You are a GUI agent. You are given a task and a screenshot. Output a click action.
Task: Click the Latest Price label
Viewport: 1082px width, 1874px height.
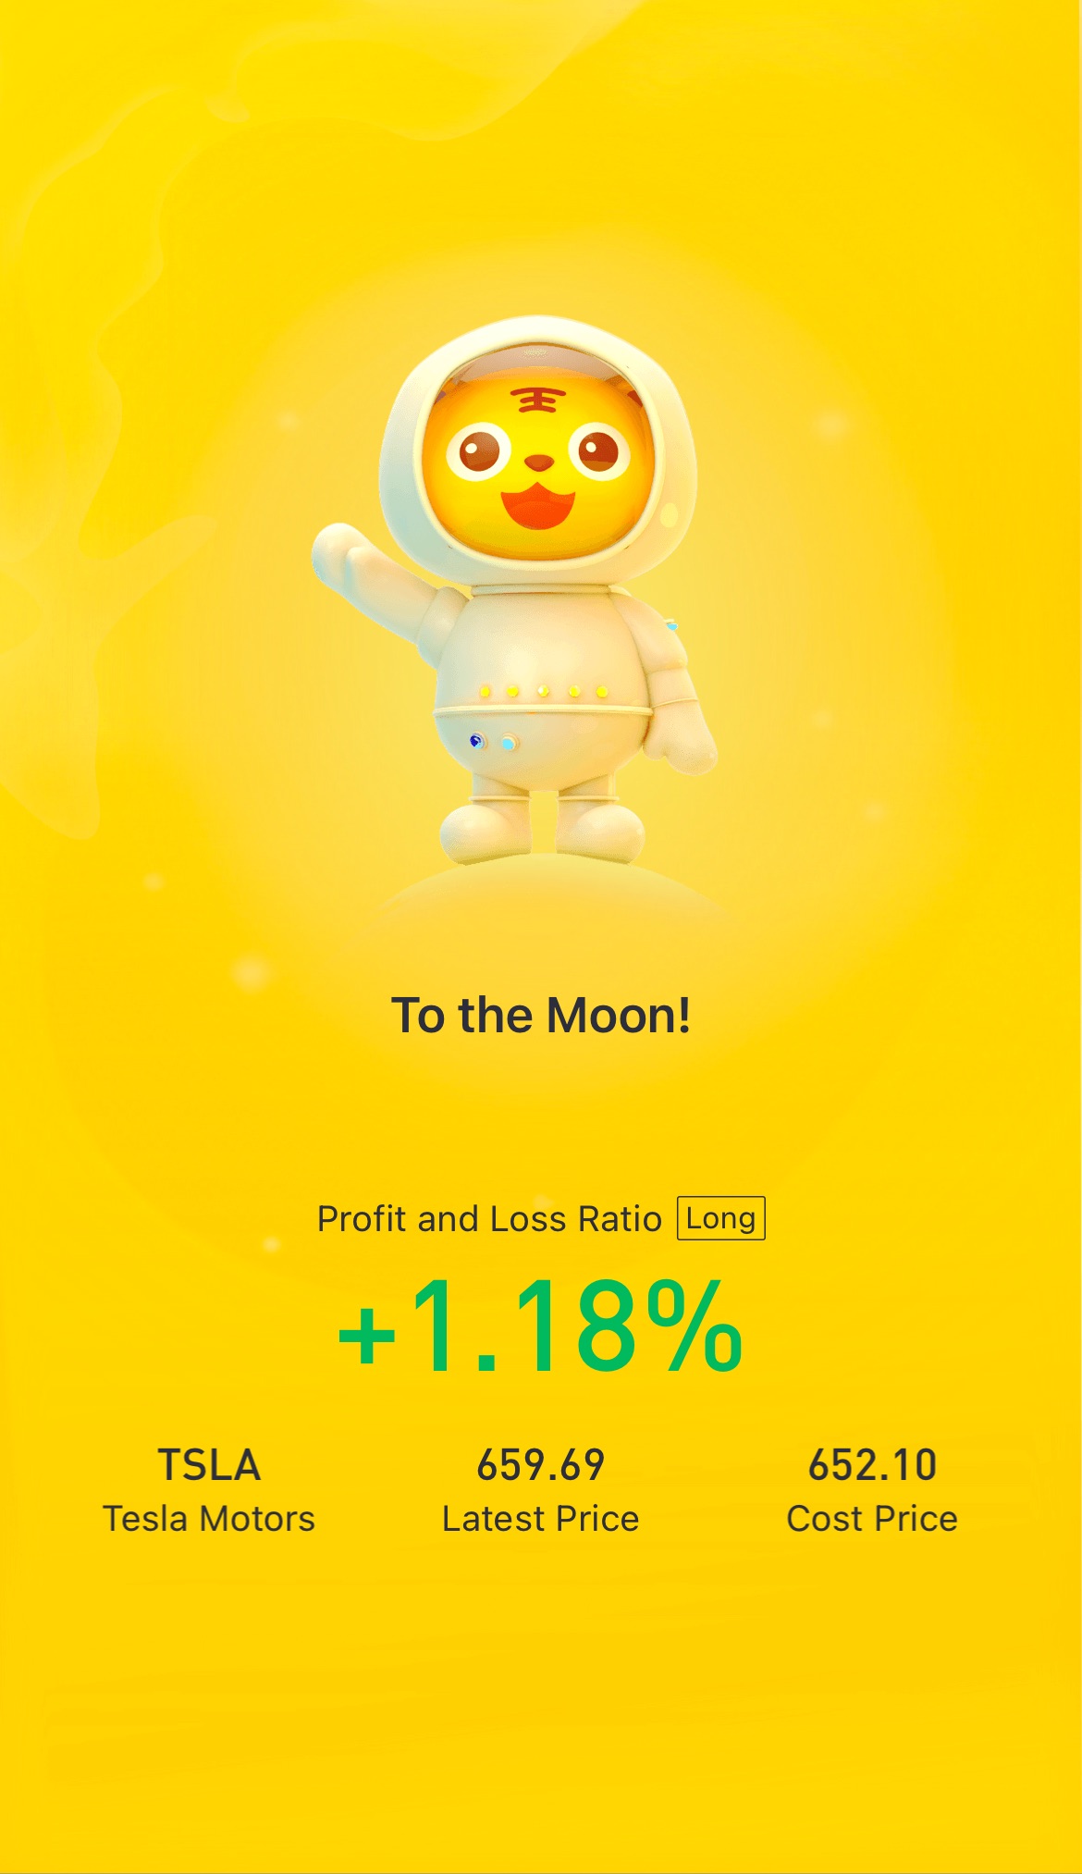coord(541,1519)
